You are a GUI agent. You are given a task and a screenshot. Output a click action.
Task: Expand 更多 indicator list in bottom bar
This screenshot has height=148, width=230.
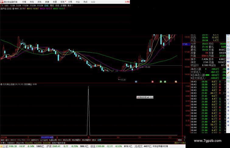point(94,140)
